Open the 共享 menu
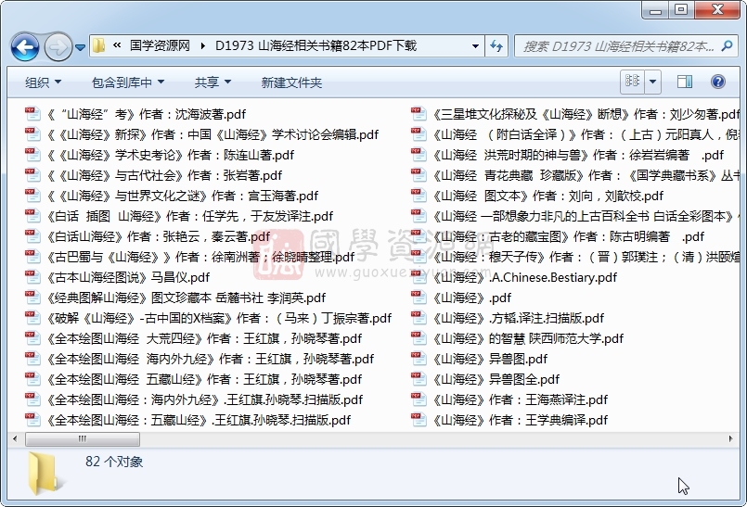This screenshot has height=507, width=747. point(213,82)
